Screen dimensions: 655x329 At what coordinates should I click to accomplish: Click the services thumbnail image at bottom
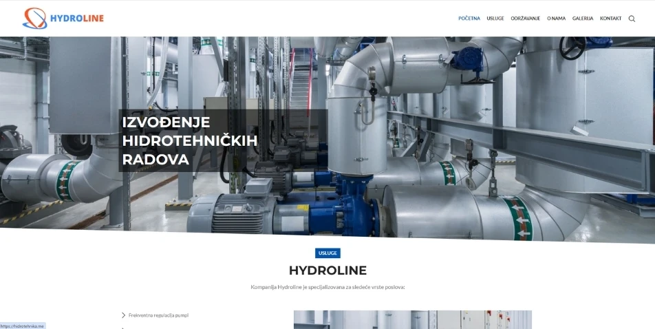tap(412, 320)
